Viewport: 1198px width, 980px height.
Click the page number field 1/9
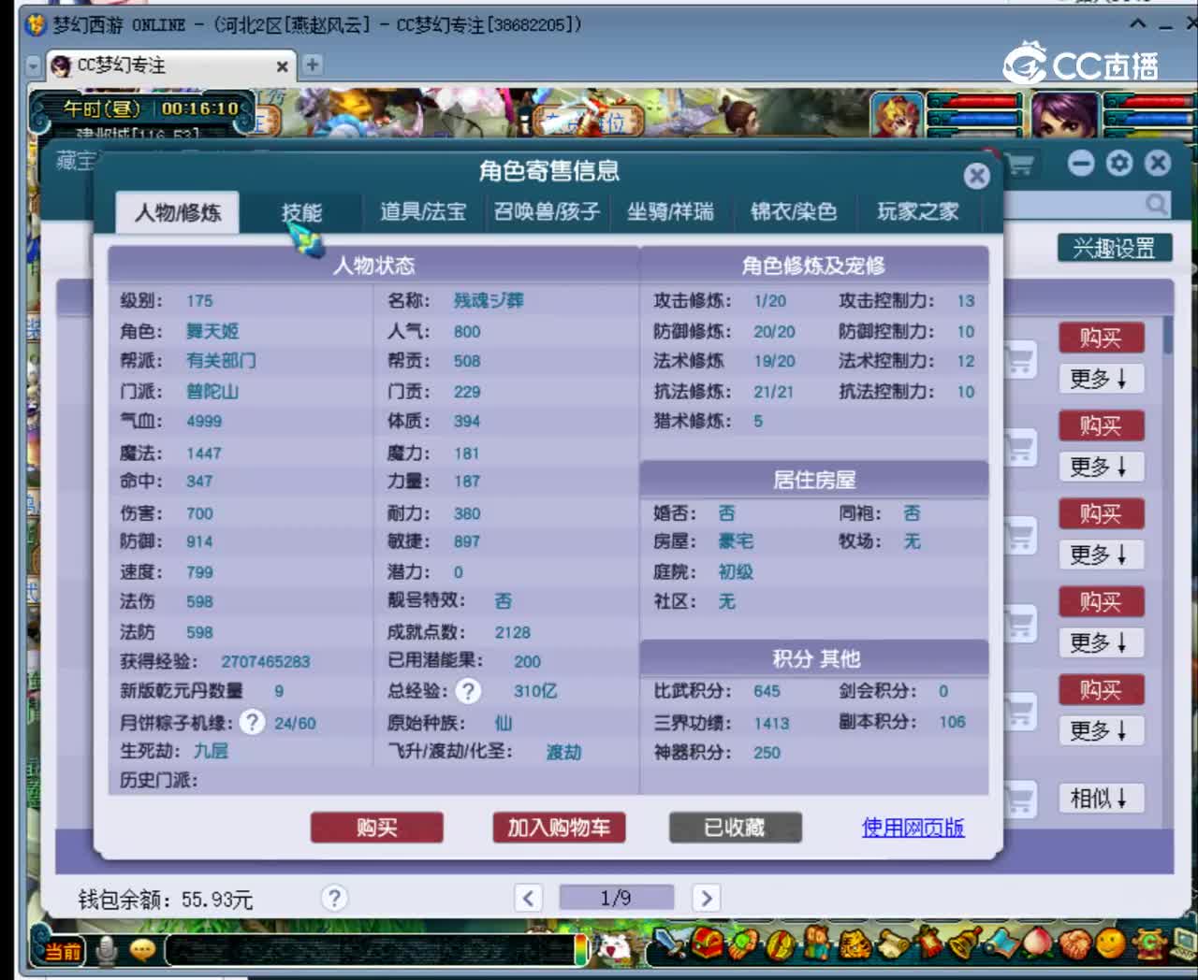coord(616,898)
